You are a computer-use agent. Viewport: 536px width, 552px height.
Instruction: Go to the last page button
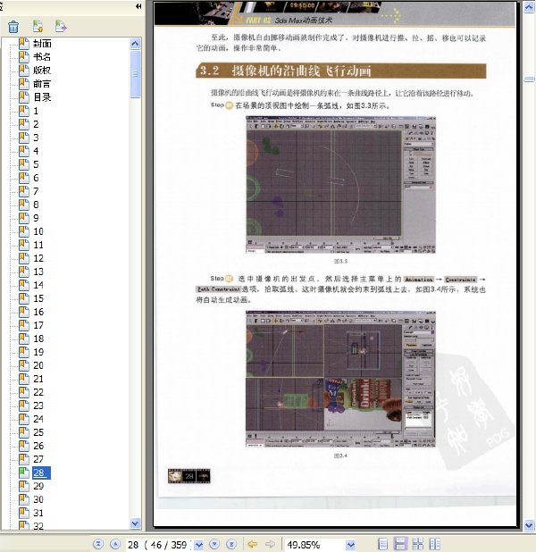tap(231, 544)
